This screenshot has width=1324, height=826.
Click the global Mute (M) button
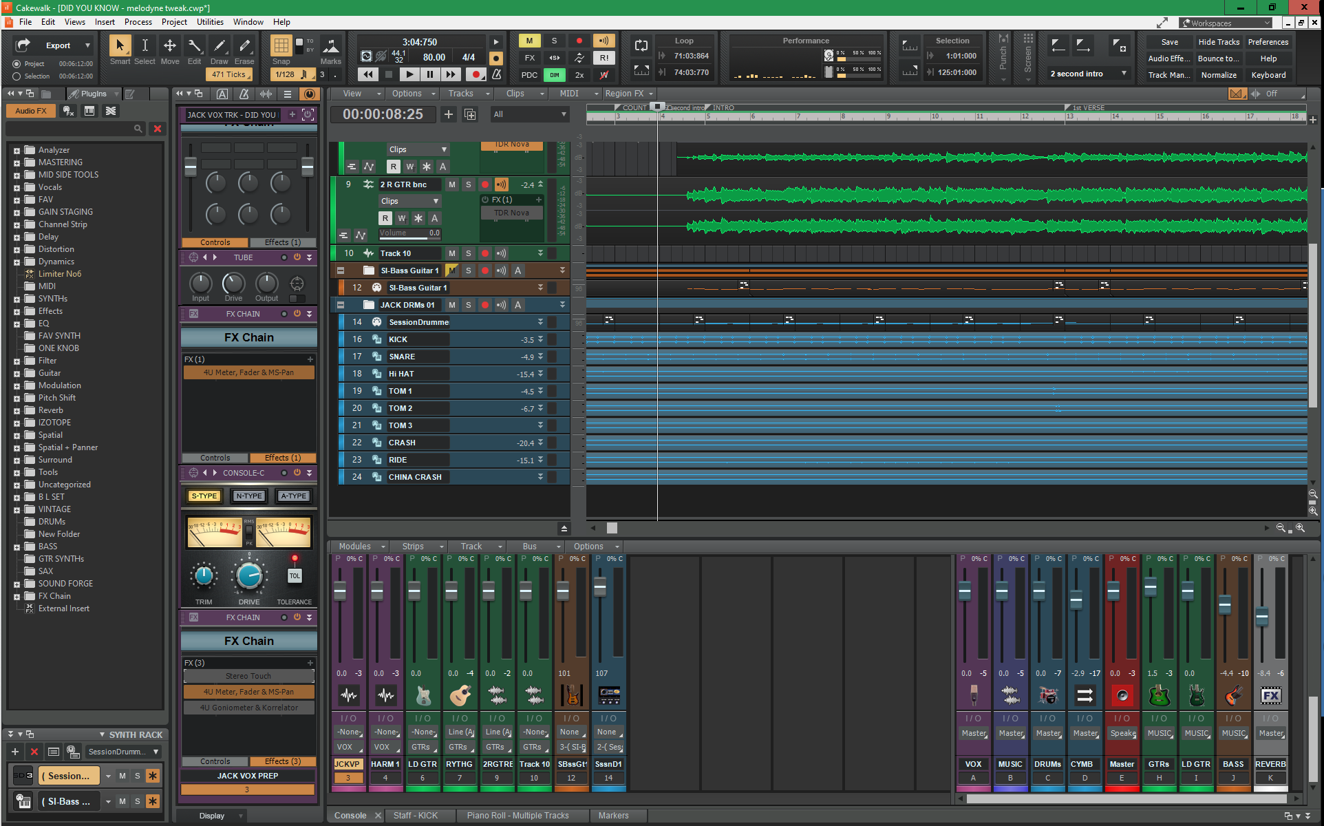[529, 41]
